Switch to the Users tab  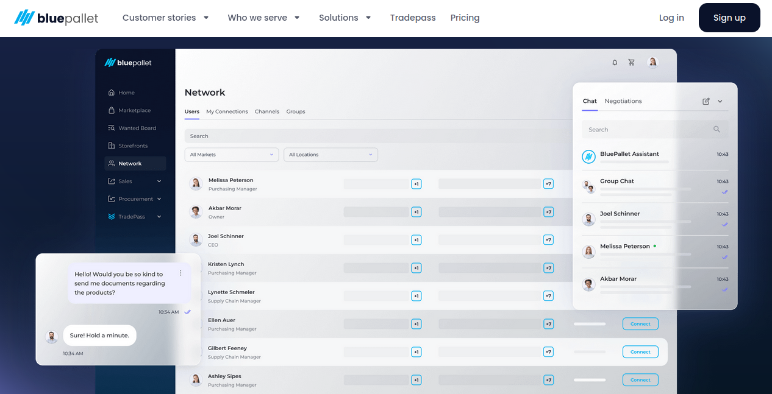click(192, 111)
